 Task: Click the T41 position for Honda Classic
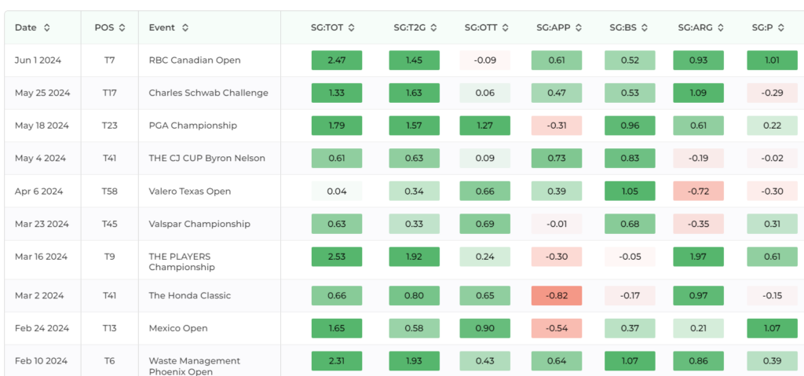coord(110,295)
